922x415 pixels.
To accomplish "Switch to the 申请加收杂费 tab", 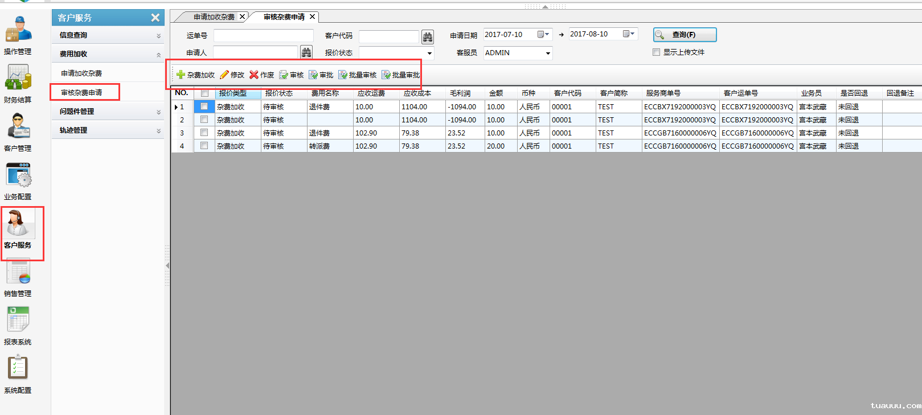I will (x=214, y=17).
